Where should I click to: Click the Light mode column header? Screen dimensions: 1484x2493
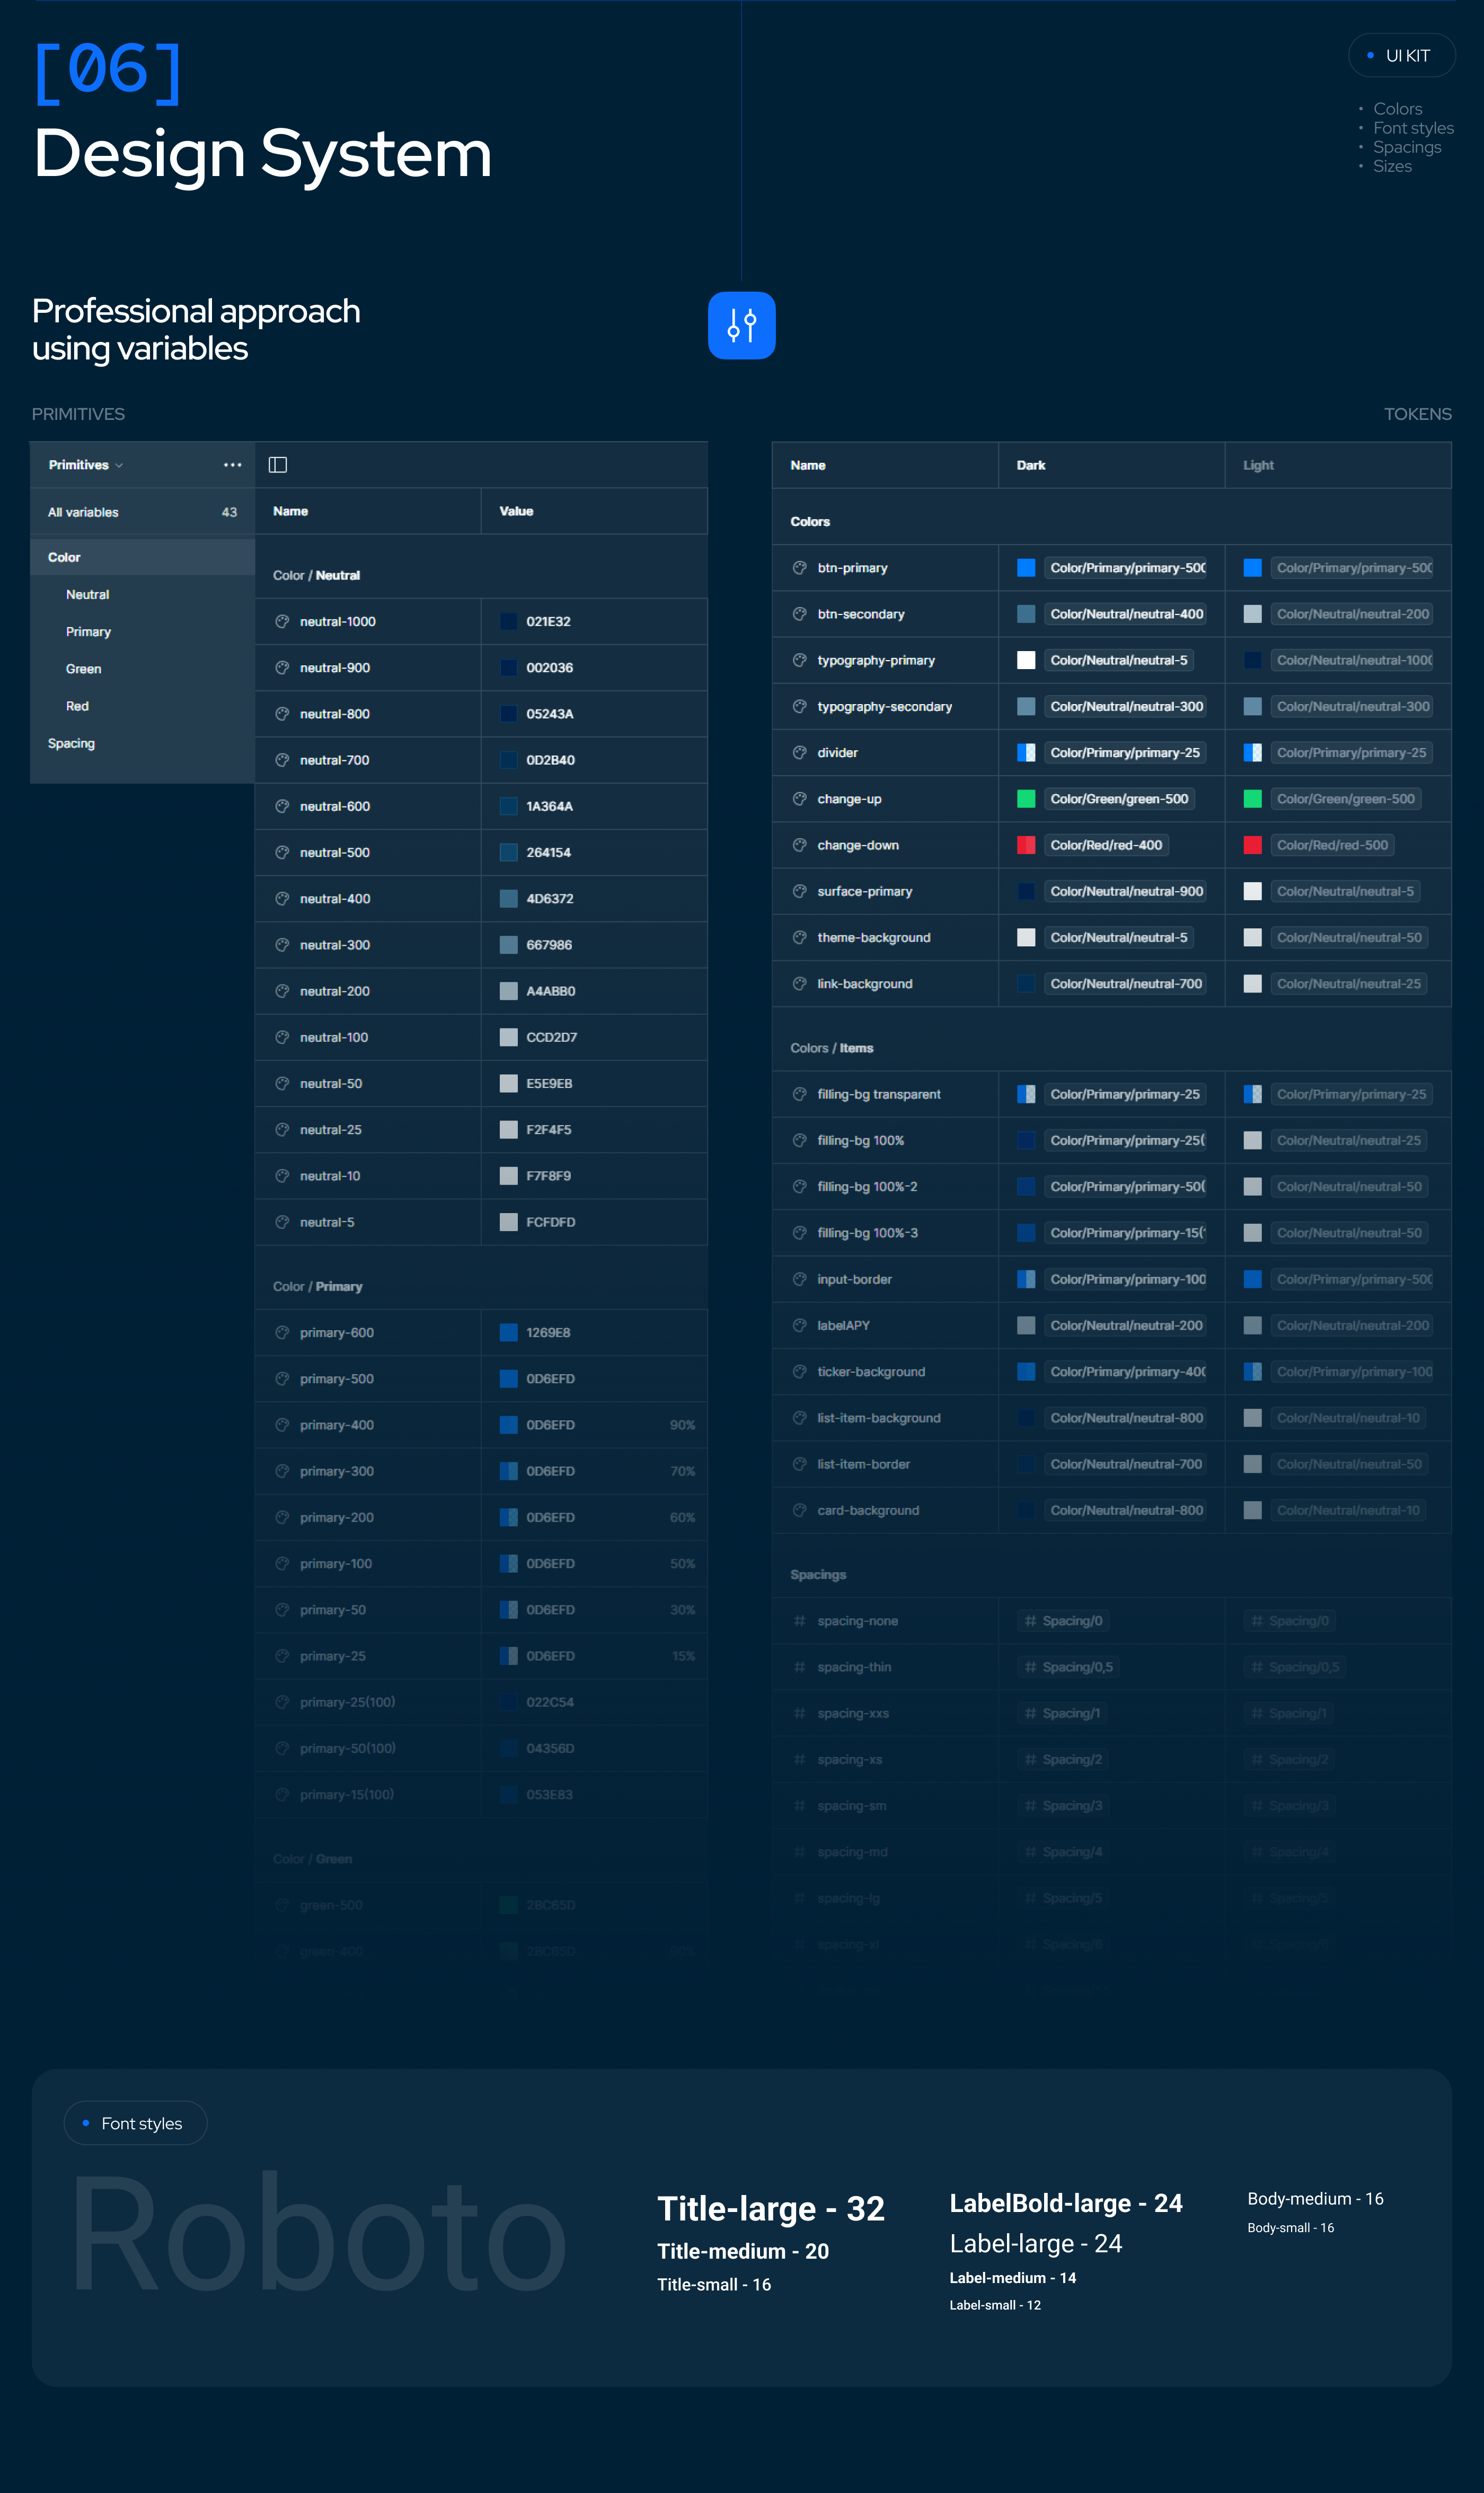[x=1258, y=465]
